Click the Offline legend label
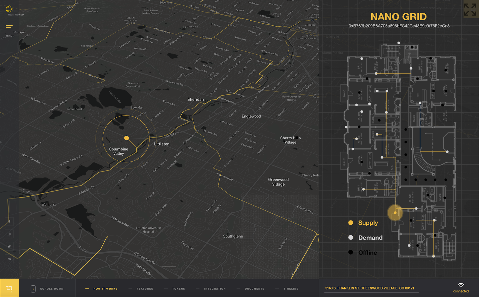479x297 pixels. click(x=368, y=253)
